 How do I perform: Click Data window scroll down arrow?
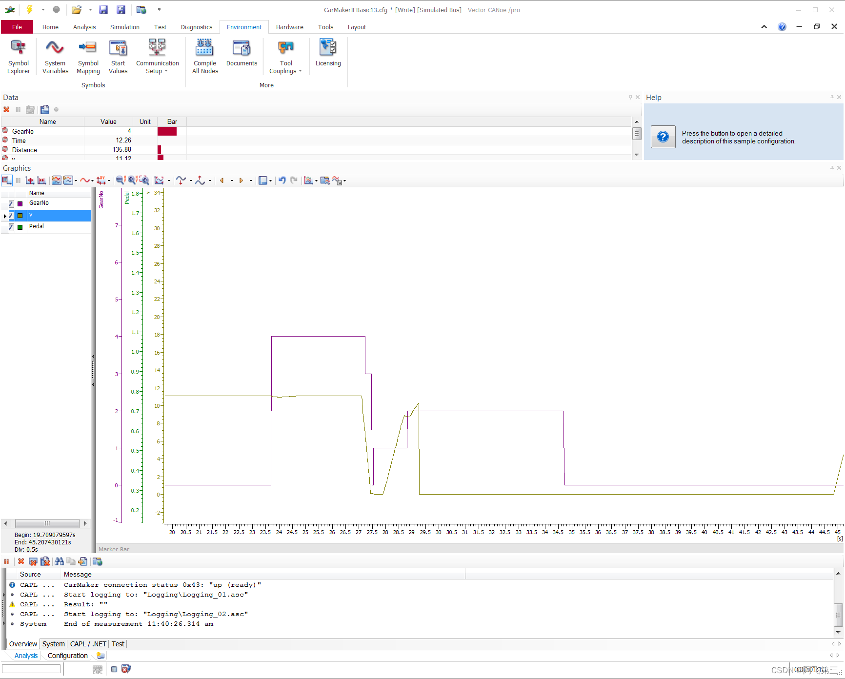(x=637, y=155)
